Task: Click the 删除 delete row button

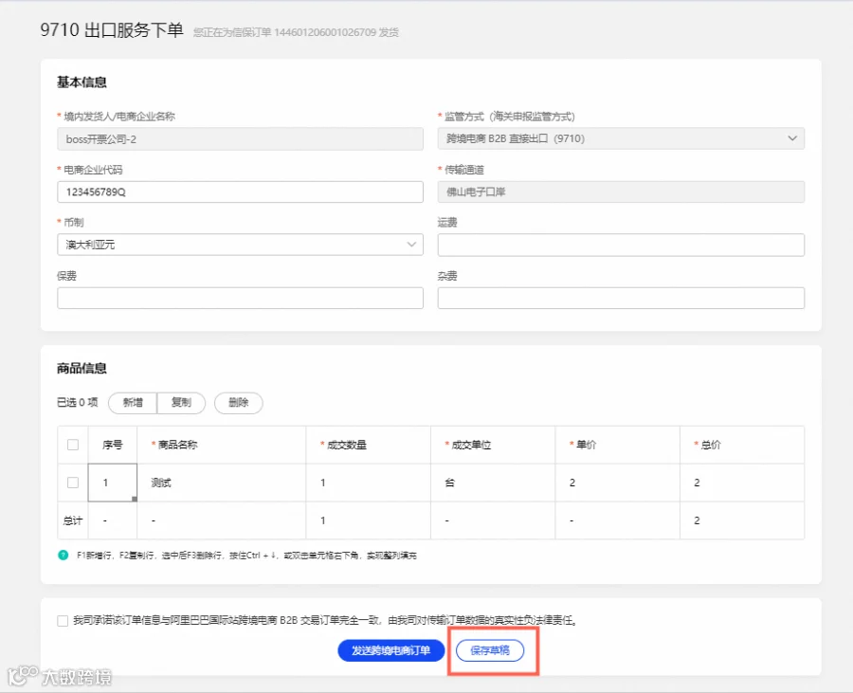Action: tap(238, 403)
